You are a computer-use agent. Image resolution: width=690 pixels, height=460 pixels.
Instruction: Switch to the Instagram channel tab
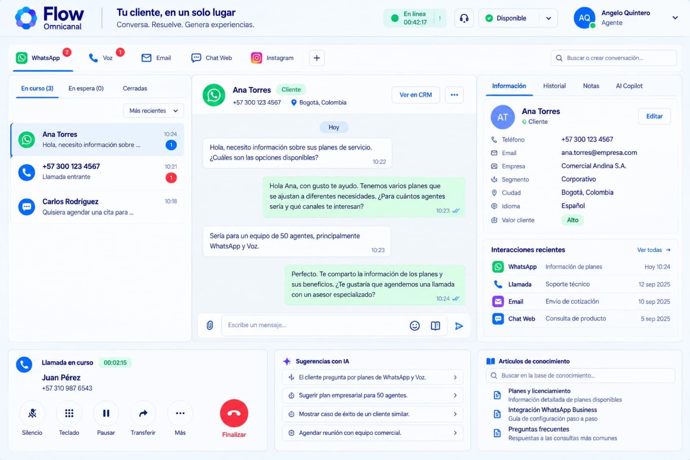coord(272,58)
